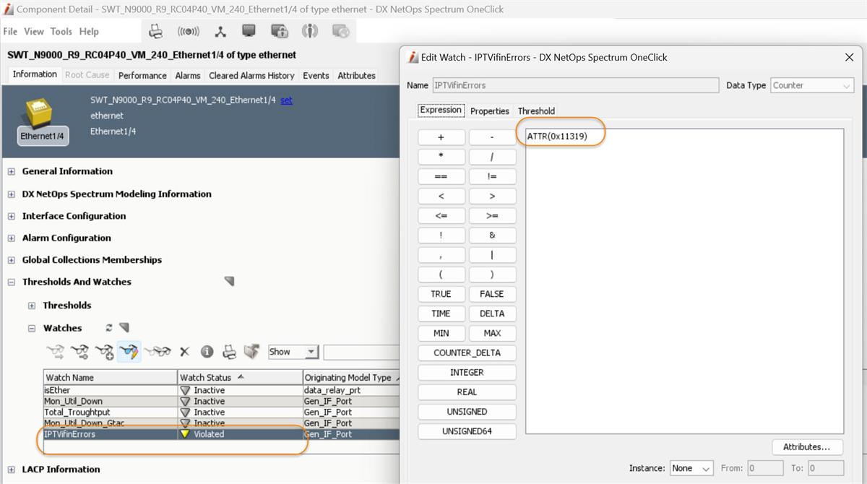Click the expression text area with ATTR(0x11319)
Image resolution: width=867 pixels, height=484 pixels.
click(683, 281)
